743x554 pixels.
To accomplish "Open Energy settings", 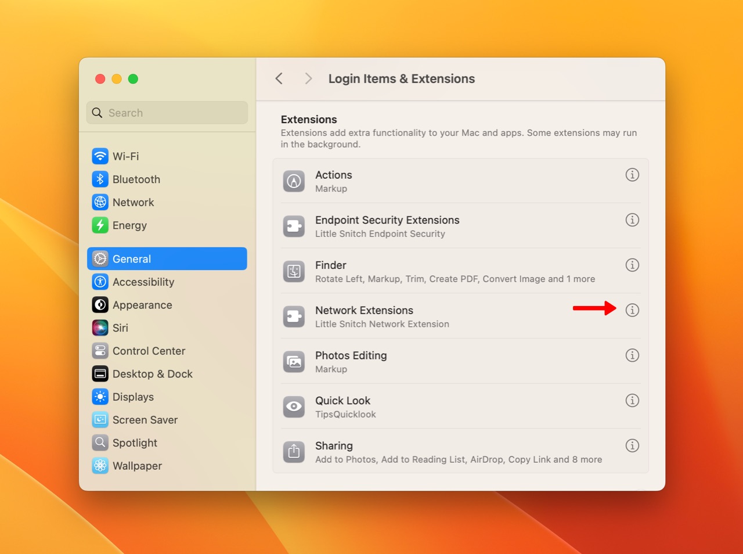I will point(129,225).
